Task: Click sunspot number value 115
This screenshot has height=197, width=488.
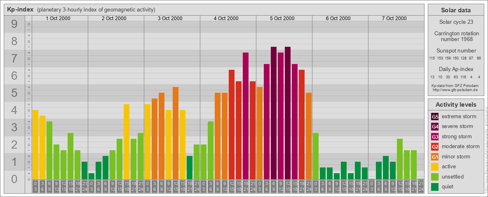Action: [x=432, y=58]
